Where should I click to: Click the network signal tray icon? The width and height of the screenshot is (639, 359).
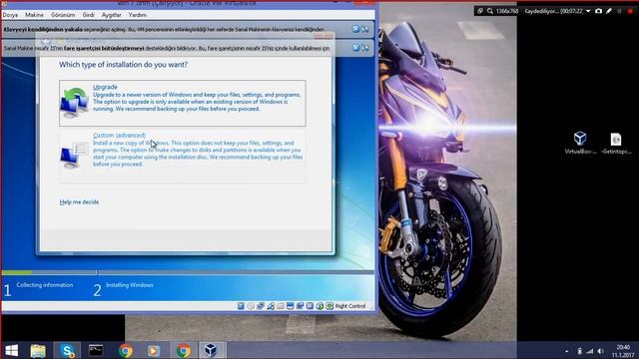point(590,351)
